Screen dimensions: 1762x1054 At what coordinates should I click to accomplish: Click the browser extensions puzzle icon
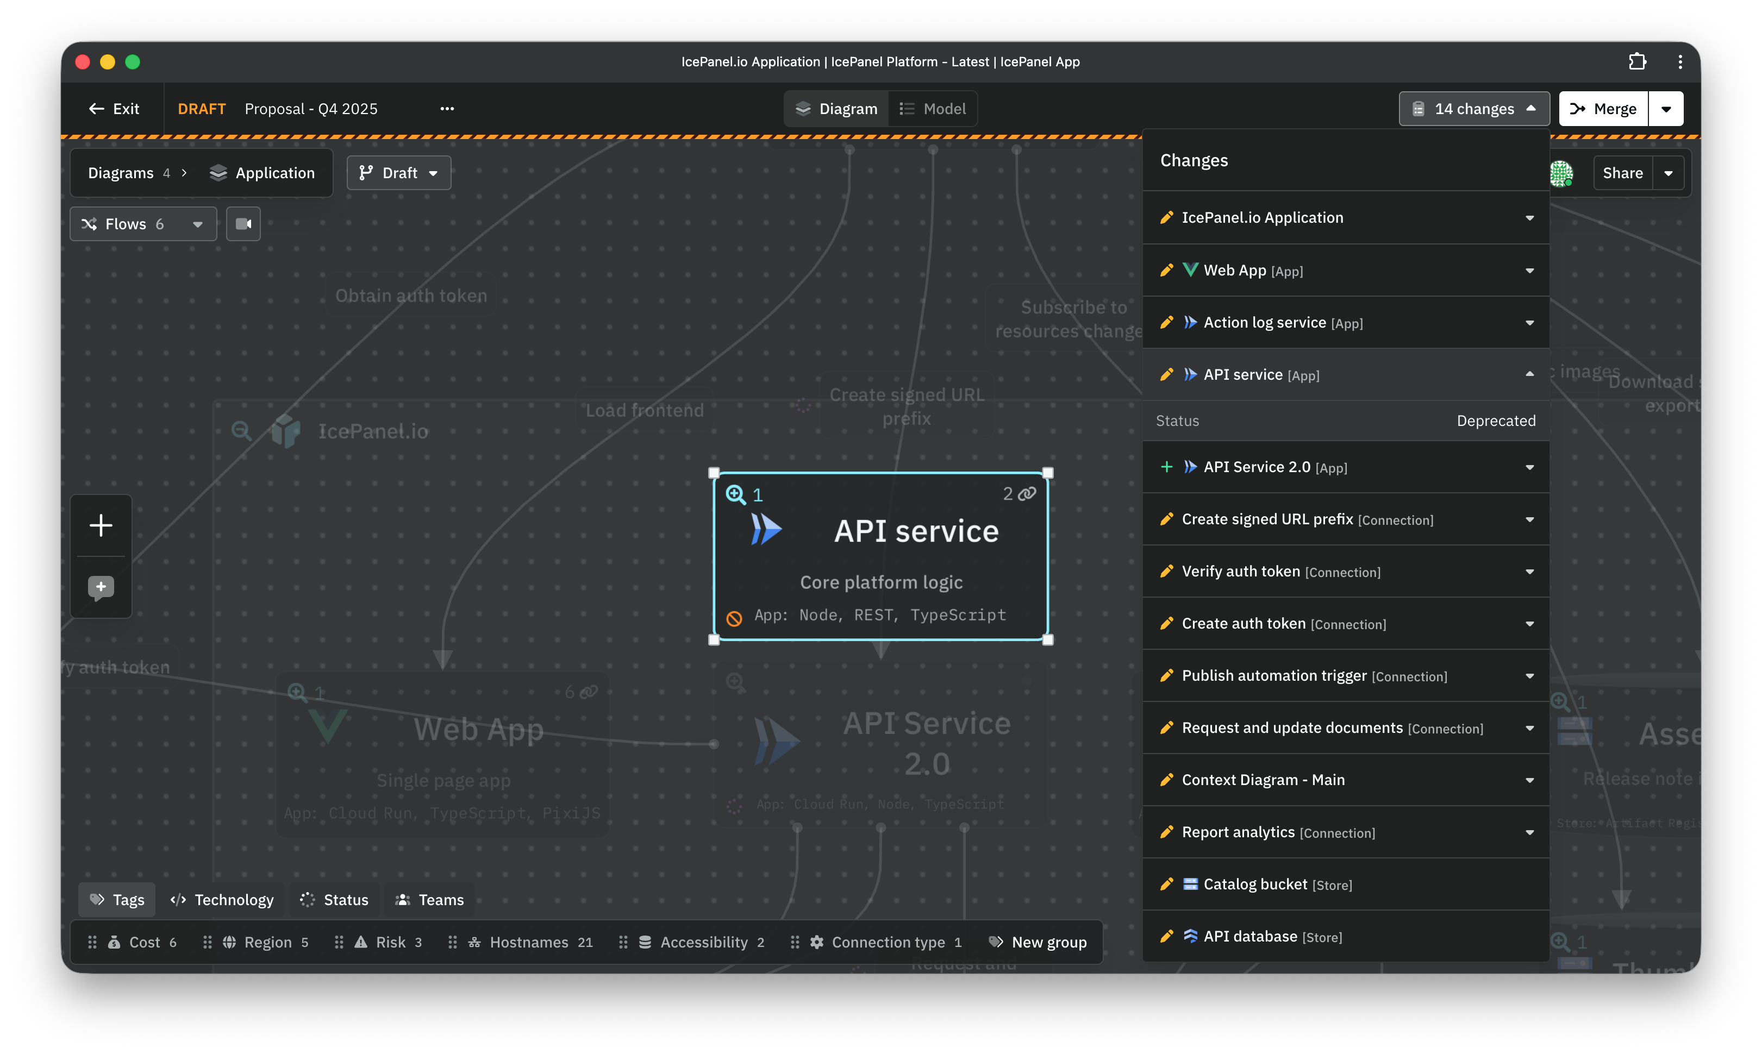coord(1637,62)
